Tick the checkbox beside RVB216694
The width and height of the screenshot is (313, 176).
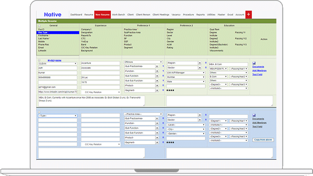coord(39,60)
